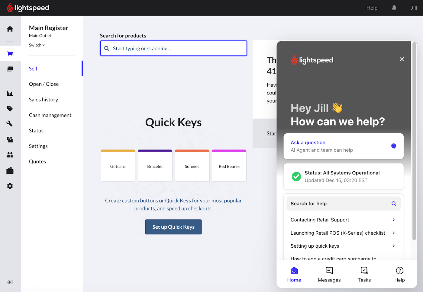
Task: Open Status menu item
Action: (36, 131)
